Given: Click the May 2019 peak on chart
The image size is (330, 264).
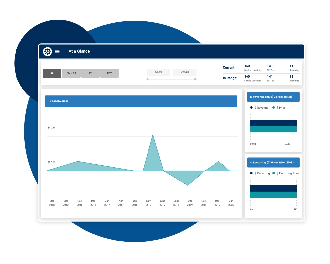Looking at the screenshot, I should pos(153,135).
